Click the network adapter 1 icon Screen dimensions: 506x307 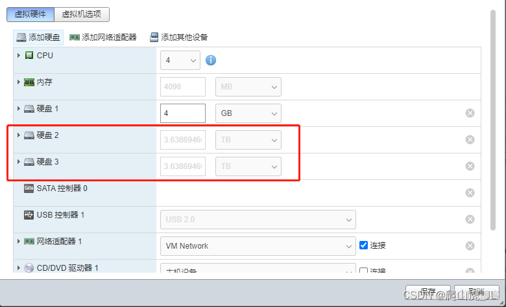29,242
